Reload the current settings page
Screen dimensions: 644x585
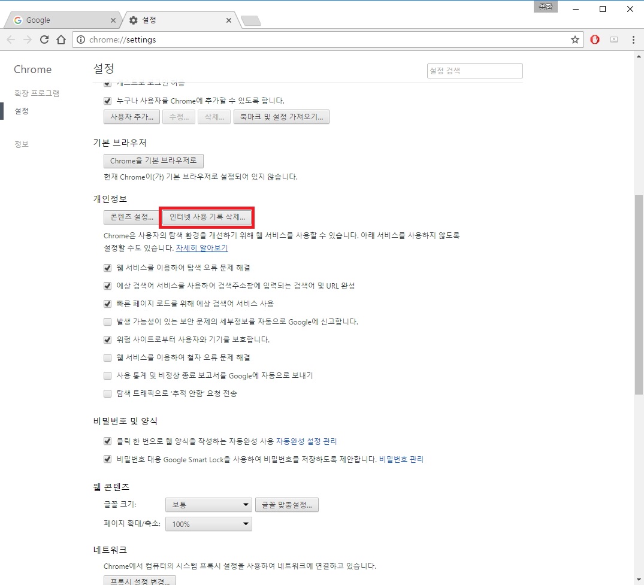pos(44,40)
